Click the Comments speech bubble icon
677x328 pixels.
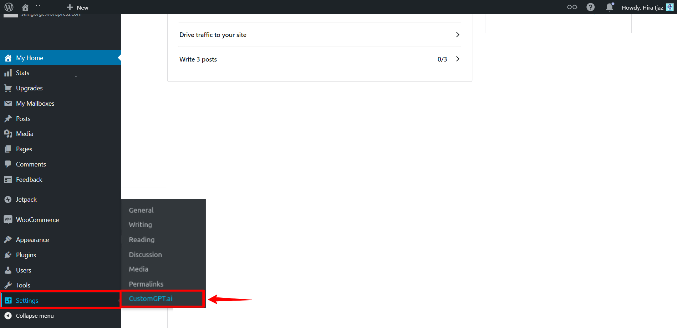coord(8,164)
